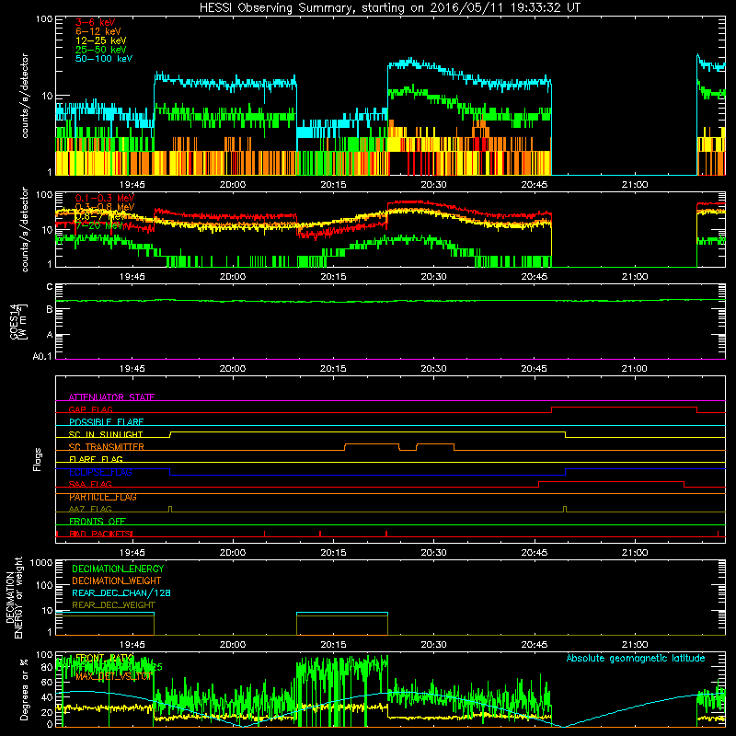Click the red BAD_PACKETS label

(x=100, y=534)
